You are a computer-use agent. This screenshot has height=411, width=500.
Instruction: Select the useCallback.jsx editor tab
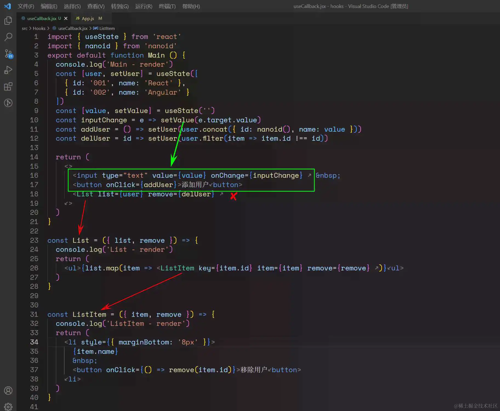(x=42, y=18)
